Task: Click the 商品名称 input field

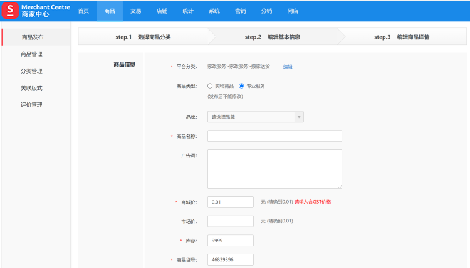Action: point(274,136)
